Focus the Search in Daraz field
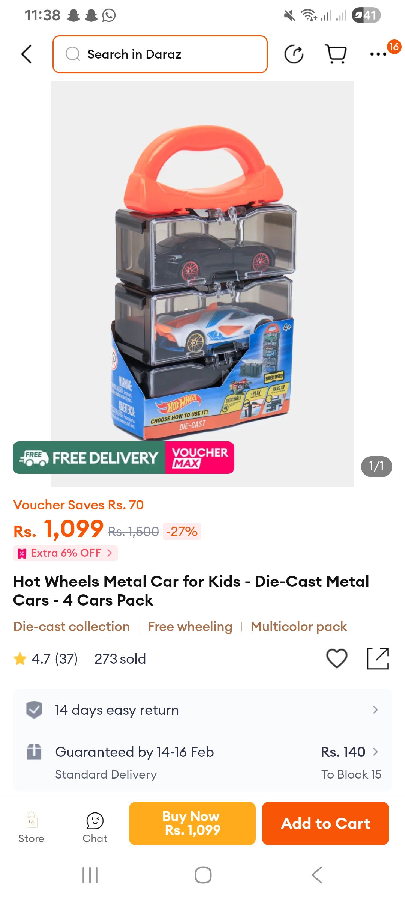Screen dimensions: 405x901 click(160, 54)
